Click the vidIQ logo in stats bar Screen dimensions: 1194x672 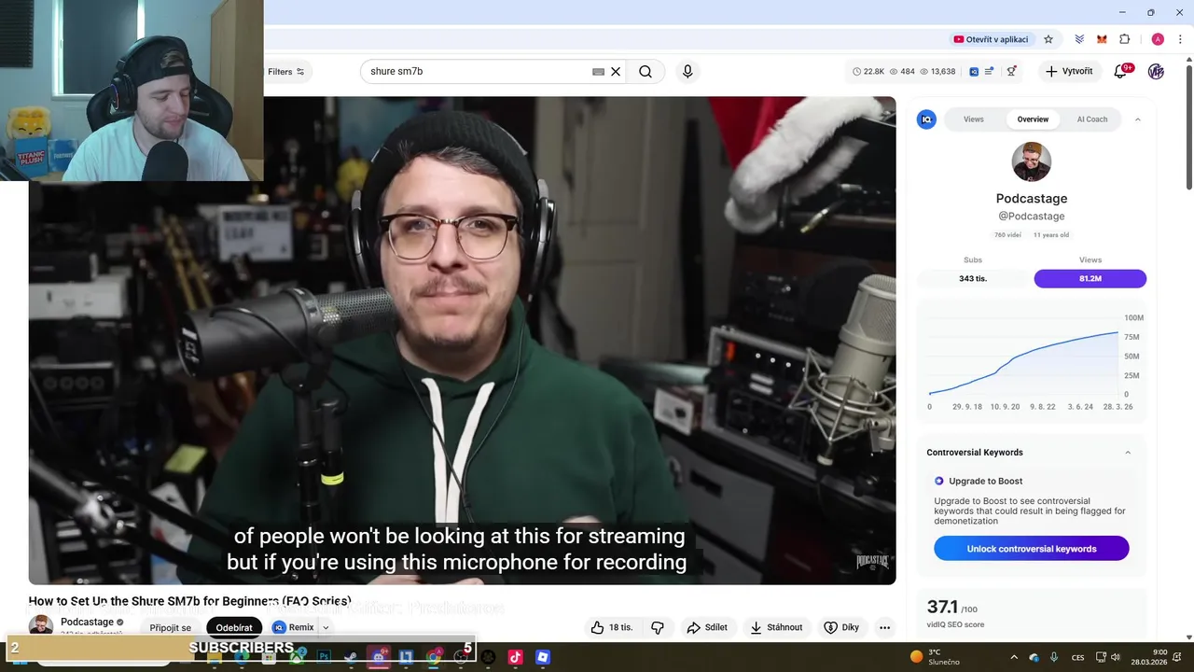tap(974, 72)
